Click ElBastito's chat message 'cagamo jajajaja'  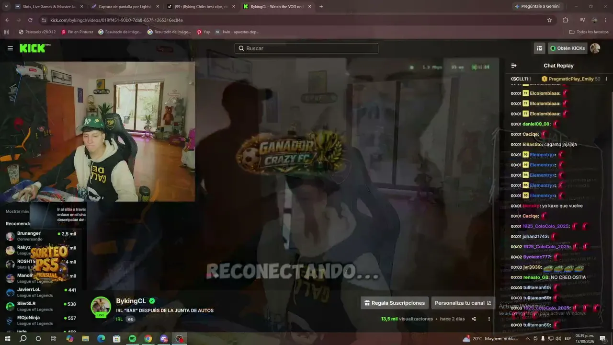pyautogui.click(x=560, y=144)
